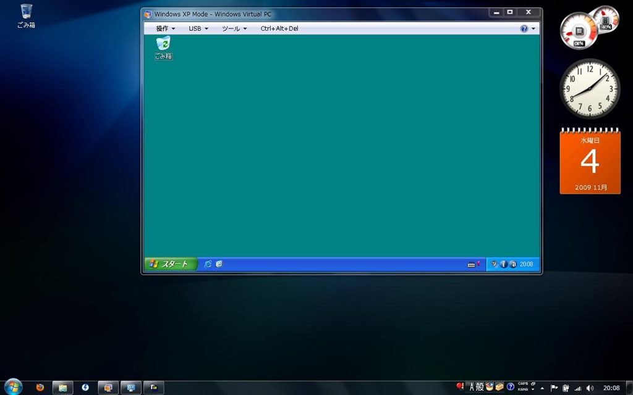Open the network signal tray icon
Image resolution: width=633 pixels, height=395 pixels.
578,388
